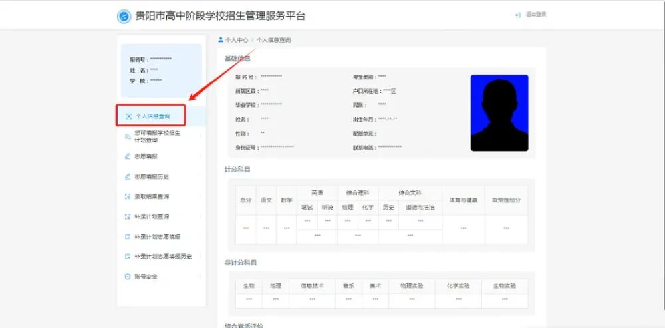Image resolution: width=665 pixels, height=328 pixels.
Task: Click the 账号安全 shield icon
Action: (128, 277)
